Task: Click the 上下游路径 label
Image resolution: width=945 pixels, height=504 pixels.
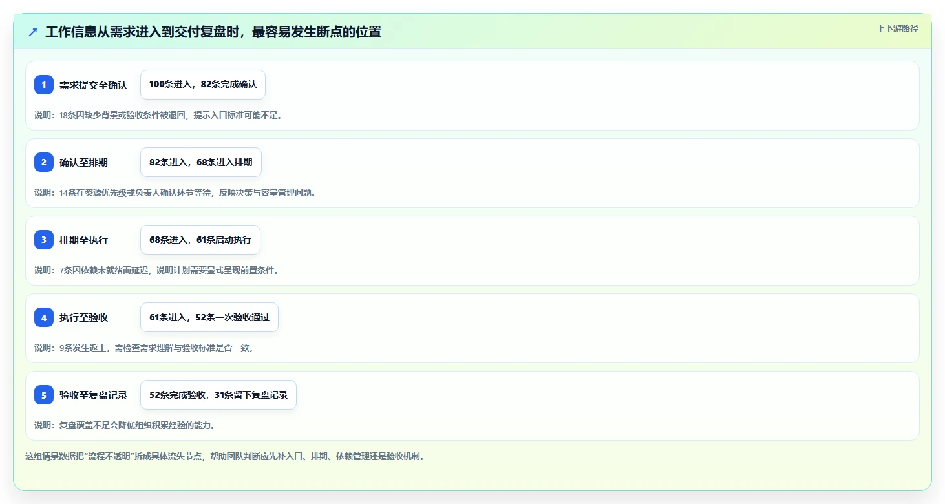Action: click(897, 28)
